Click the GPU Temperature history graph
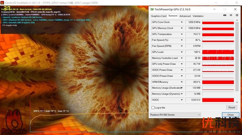 click(218, 34)
